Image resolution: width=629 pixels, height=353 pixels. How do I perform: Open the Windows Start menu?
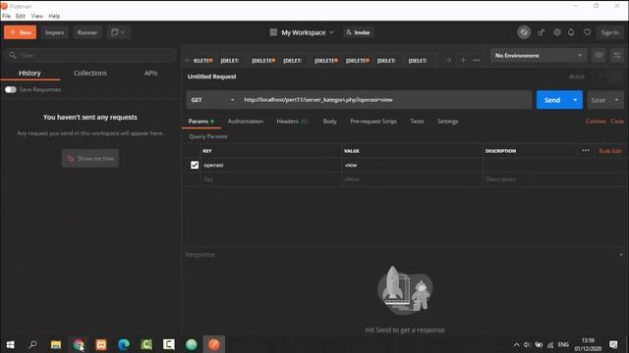pyautogui.click(x=11, y=344)
